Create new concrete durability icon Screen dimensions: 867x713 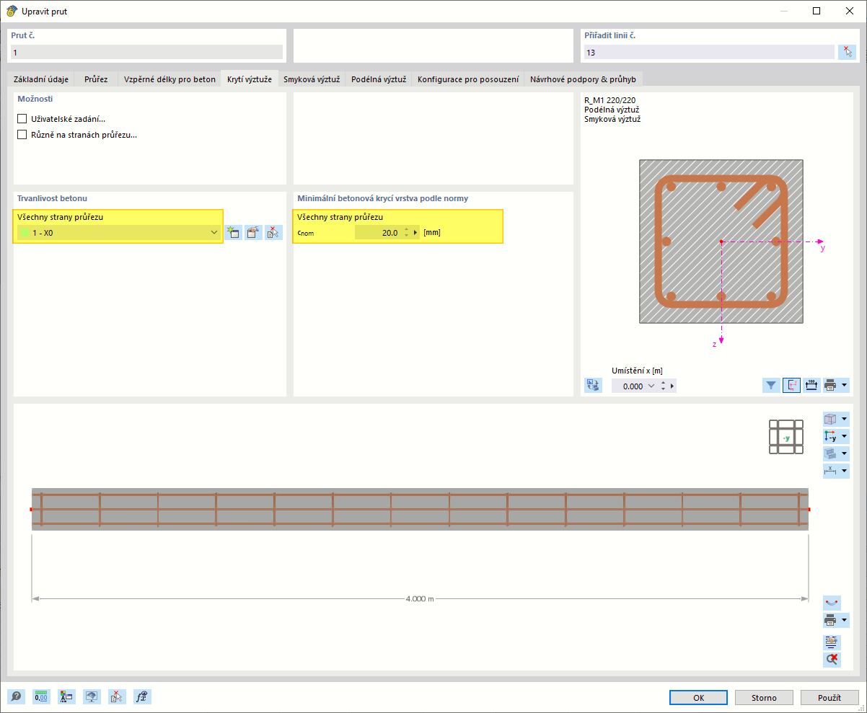[233, 232]
